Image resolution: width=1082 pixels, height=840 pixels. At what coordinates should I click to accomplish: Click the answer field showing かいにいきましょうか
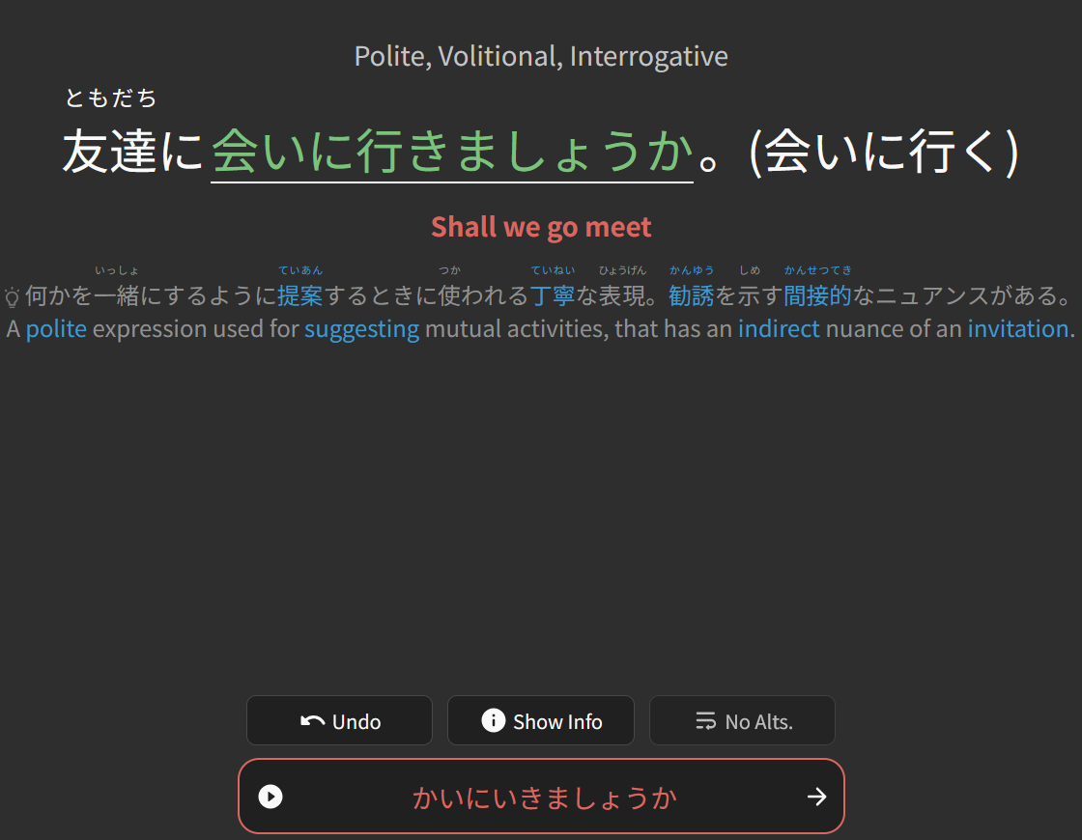coord(544,798)
